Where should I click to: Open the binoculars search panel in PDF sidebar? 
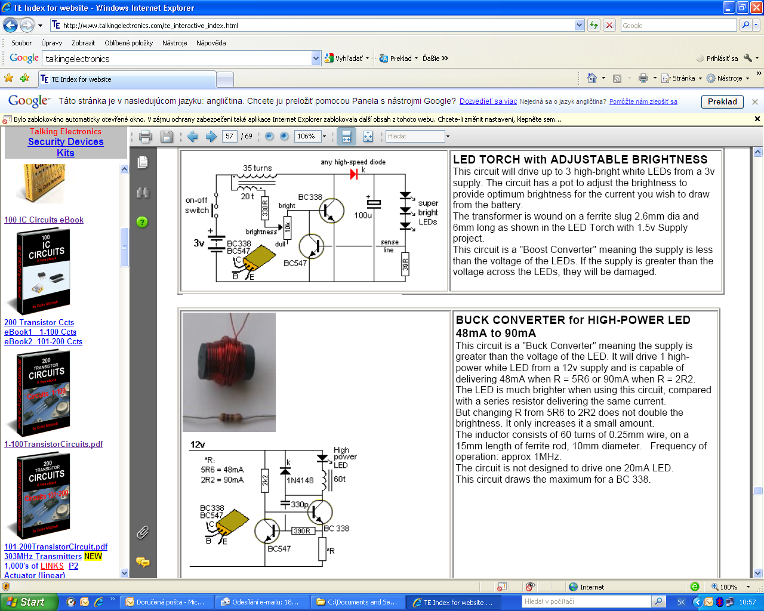[142, 192]
